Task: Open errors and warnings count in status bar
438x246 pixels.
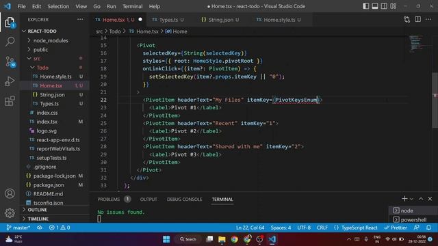Action: click(x=60, y=228)
